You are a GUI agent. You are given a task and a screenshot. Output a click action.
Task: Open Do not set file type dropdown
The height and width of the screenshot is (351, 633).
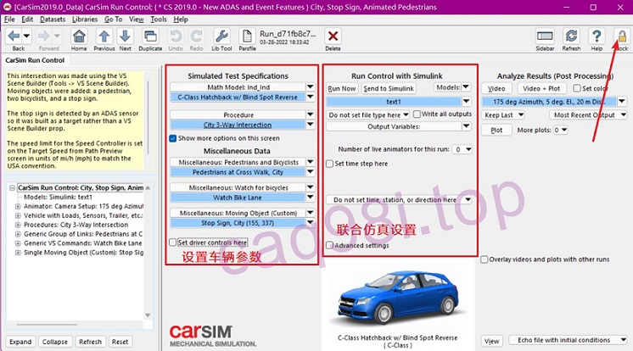[x=368, y=115]
